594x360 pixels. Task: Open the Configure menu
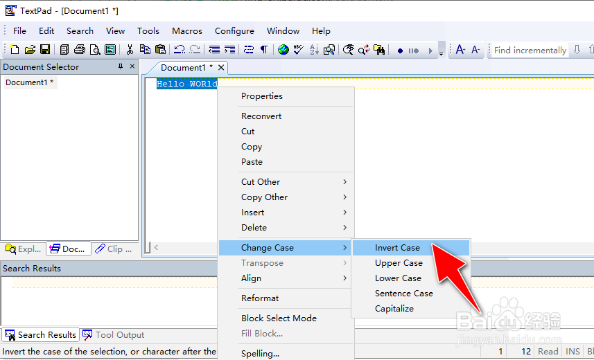(x=234, y=31)
